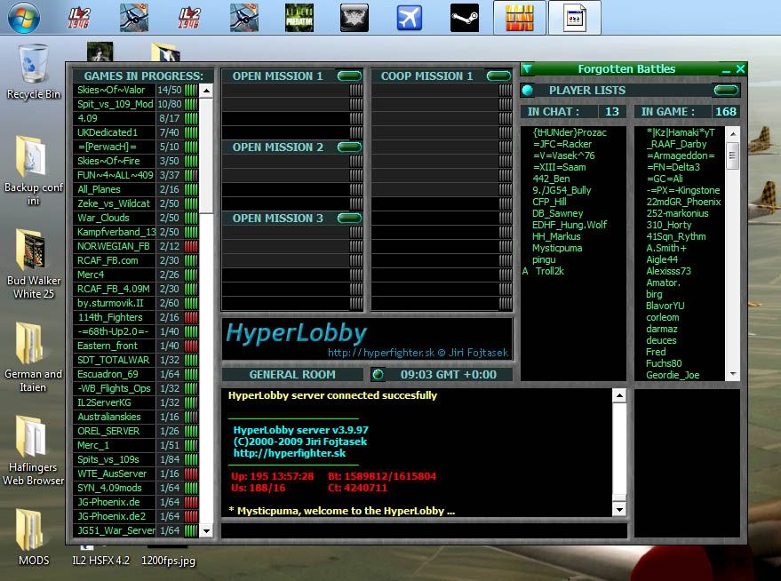Click the In Game list scroll-down arrow
This screenshot has height=581, width=781.
coord(733,374)
